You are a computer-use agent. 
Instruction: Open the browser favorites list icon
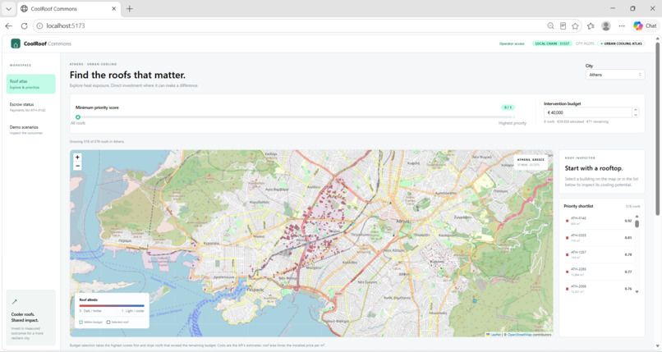591,25
